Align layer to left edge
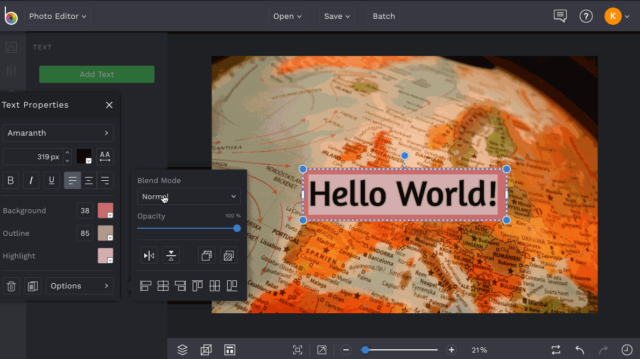The width and height of the screenshot is (640, 359). tap(146, 286)
